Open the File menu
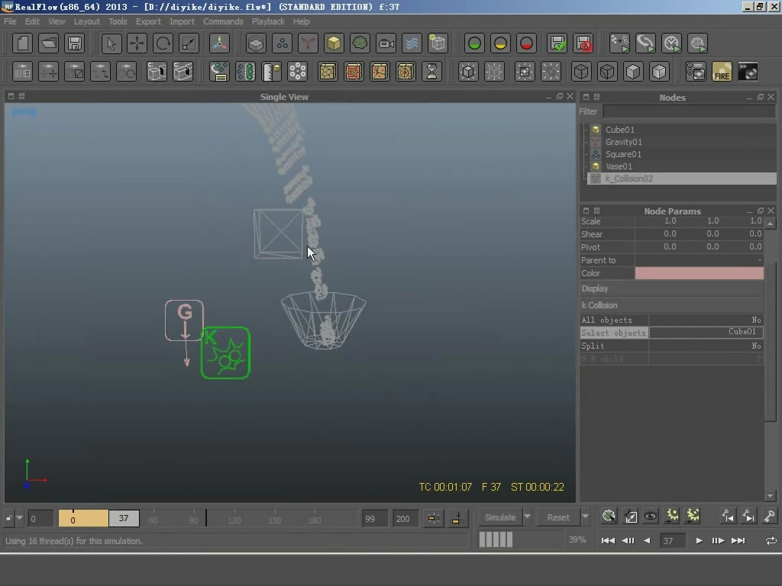The height and width of the screenshot is (586, 782). point(10,21)
